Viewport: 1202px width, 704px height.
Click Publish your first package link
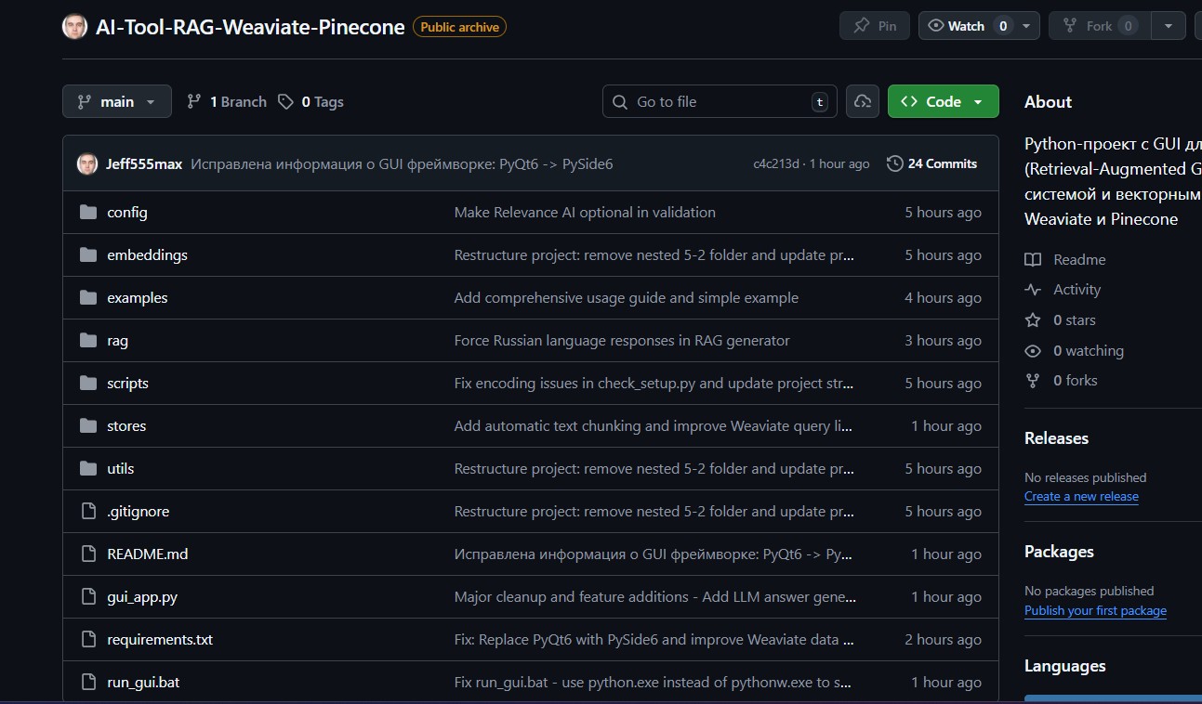1095,611
